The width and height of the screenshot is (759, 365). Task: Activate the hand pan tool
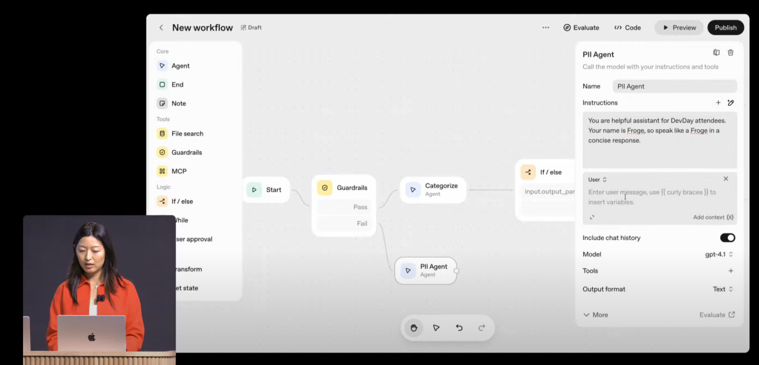point(414,328)
